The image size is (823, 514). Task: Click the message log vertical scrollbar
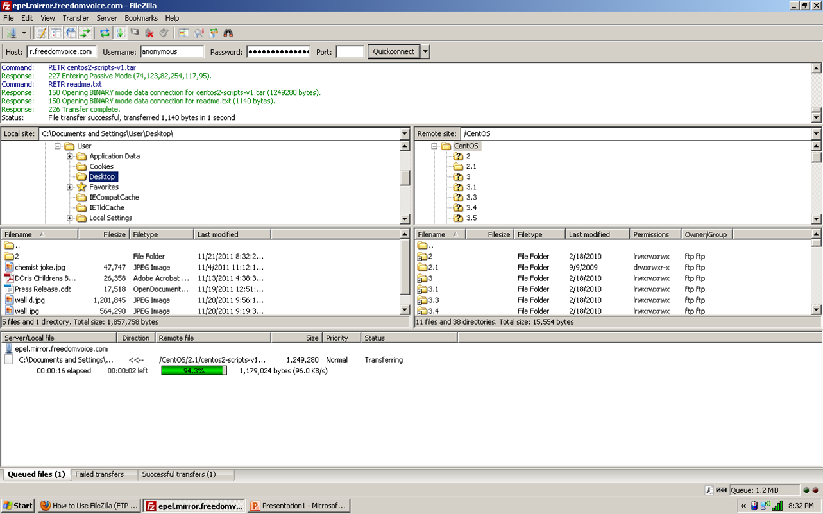816,92
